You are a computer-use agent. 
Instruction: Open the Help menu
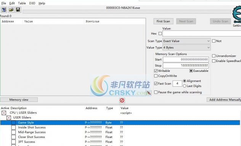tap(42, 3)
